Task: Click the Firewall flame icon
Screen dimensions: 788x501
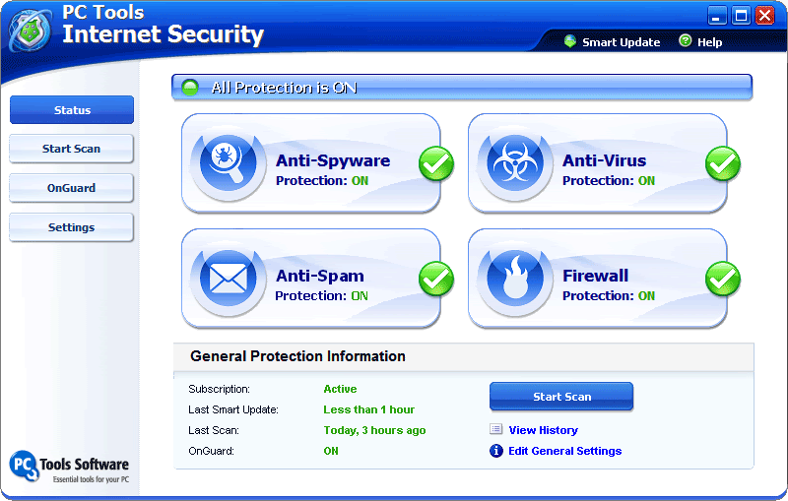Action: pyautogui.click(x=515, y=279)
